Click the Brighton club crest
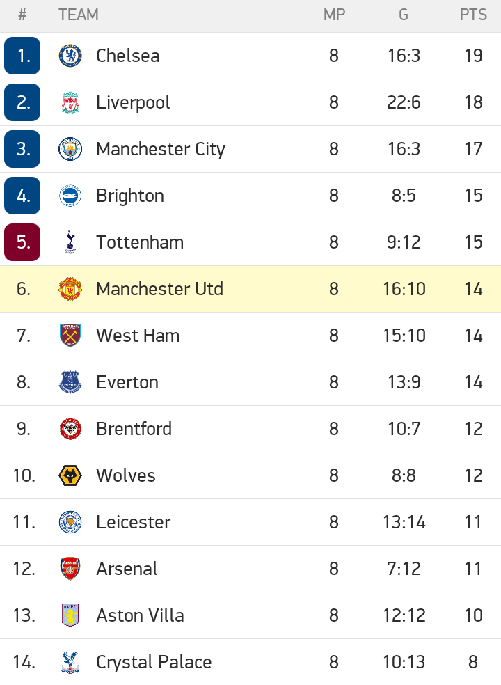 [70, 196]
